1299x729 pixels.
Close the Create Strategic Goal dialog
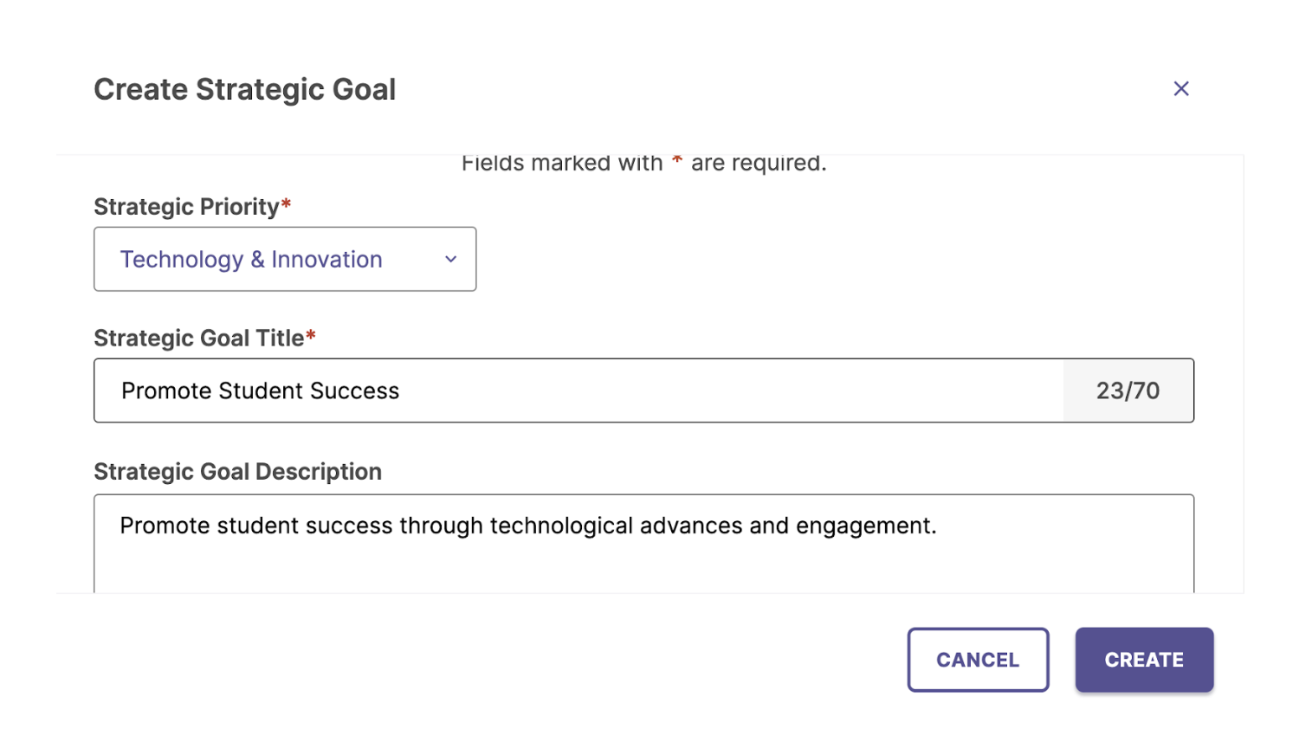pos(1180,88)
